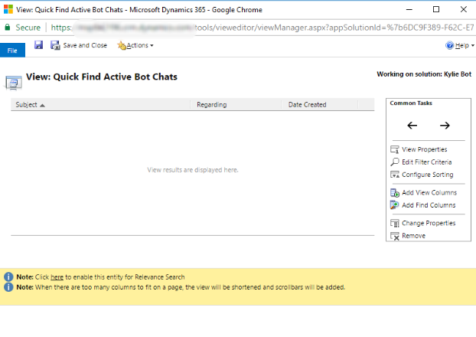This screenshot has width=476, height=337.
Task: Click the Subject column header
Action: (100, 104)
